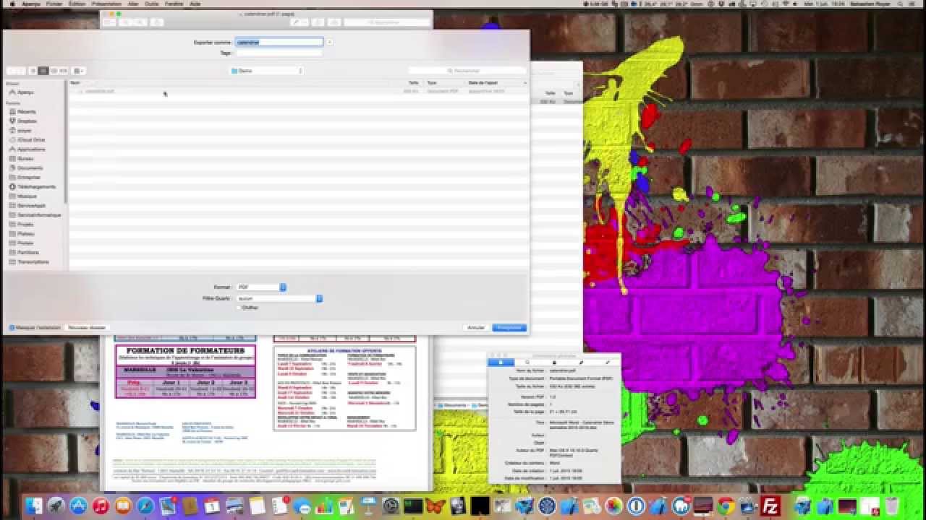The height and width of the screenshot is (520, 926).
Task: Select the calendrier.pdf row in the file list
Action: 300,92
